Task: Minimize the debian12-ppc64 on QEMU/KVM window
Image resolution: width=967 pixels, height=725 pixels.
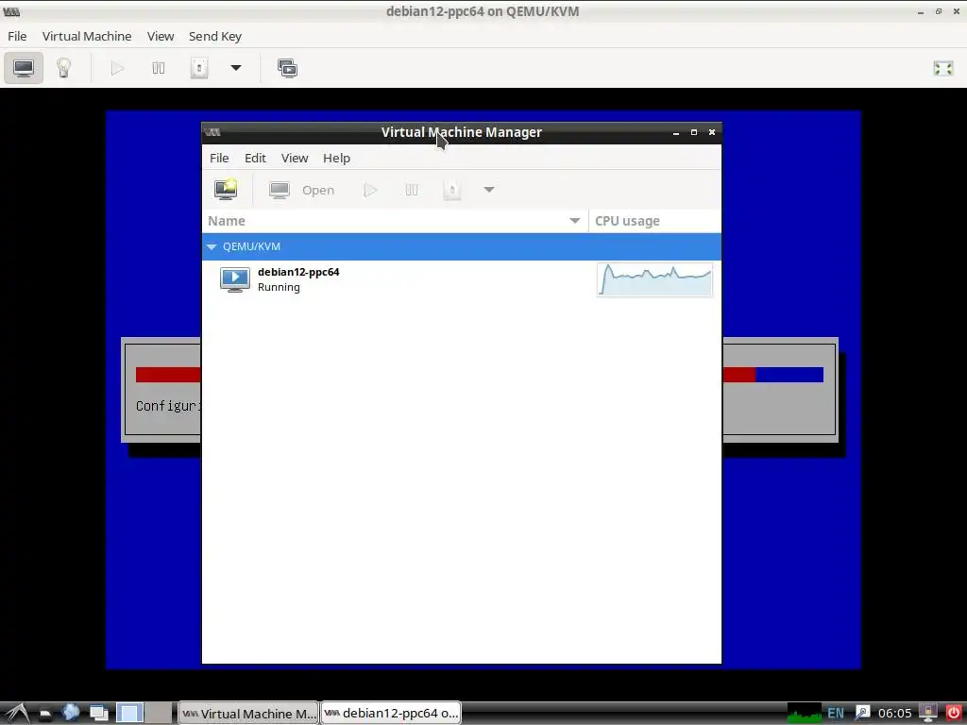Action: (x=921, y=11)
